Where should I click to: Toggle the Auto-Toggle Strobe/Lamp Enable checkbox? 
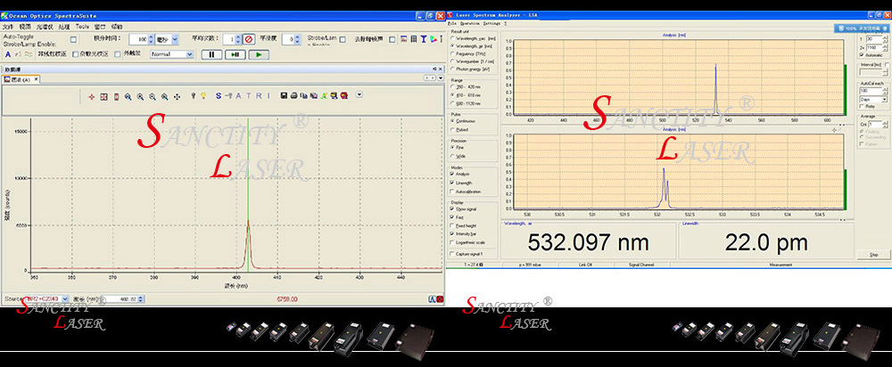(x=73, y=40)
